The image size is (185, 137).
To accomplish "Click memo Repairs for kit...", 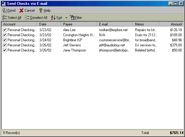I will click(x=146, y=30).
